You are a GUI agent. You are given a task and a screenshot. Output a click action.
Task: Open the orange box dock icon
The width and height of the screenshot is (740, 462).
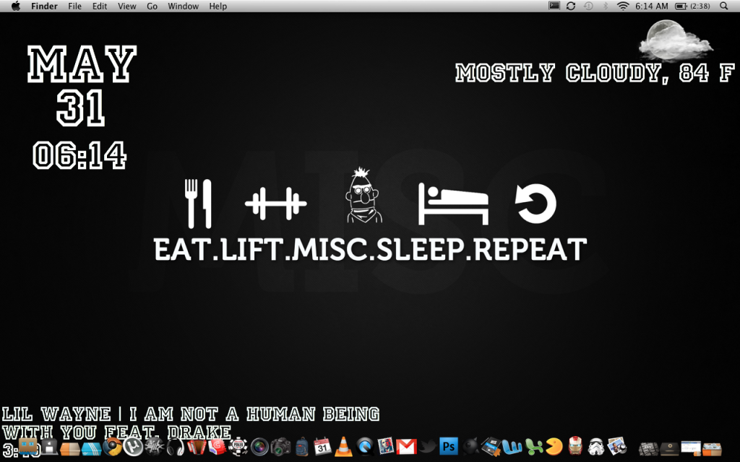[x=69, y=448]
